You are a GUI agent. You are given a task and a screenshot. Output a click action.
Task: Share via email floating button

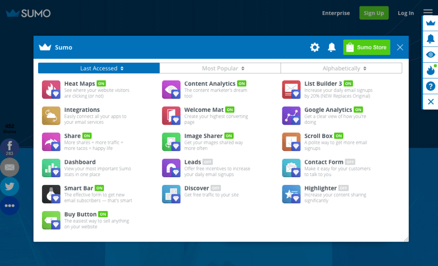tap(9, 167)
